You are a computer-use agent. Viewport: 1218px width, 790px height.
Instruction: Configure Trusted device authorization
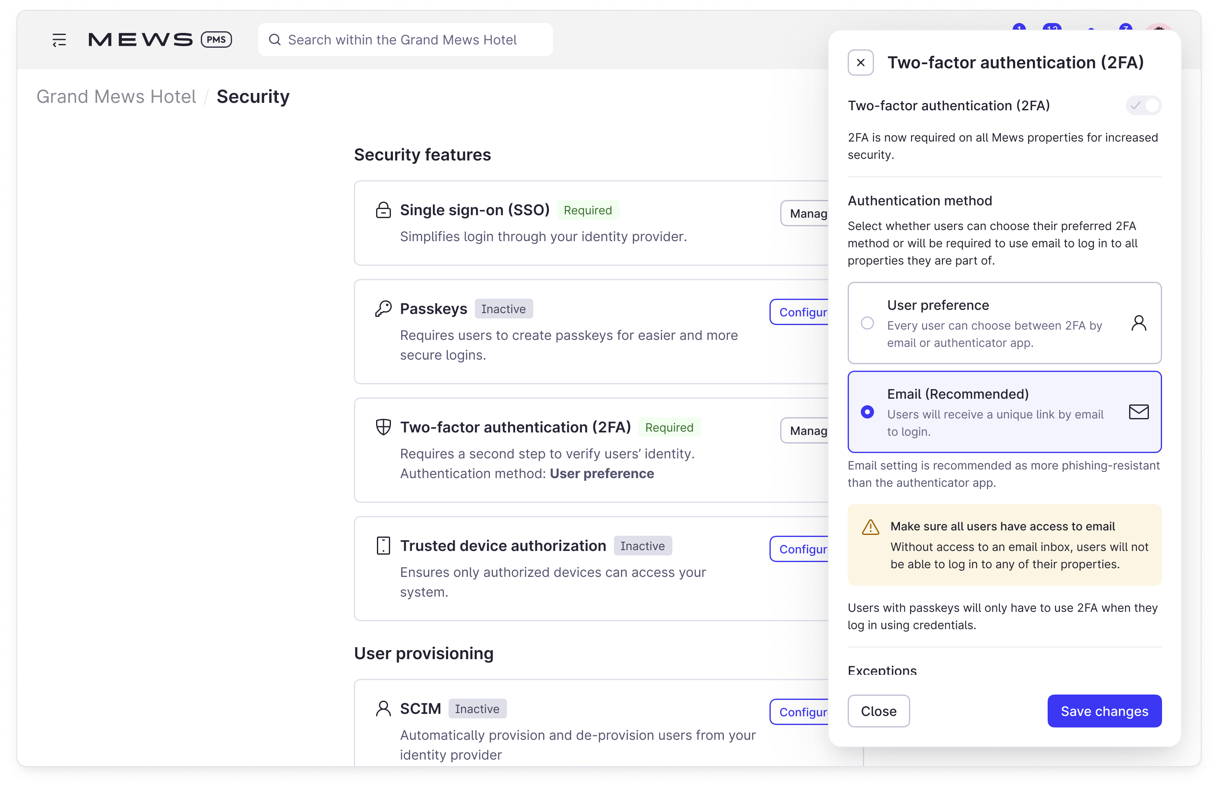(x=800, y=549)
